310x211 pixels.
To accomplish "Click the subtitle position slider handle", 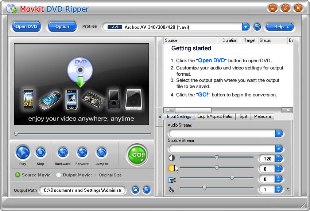I will [232, 178].
